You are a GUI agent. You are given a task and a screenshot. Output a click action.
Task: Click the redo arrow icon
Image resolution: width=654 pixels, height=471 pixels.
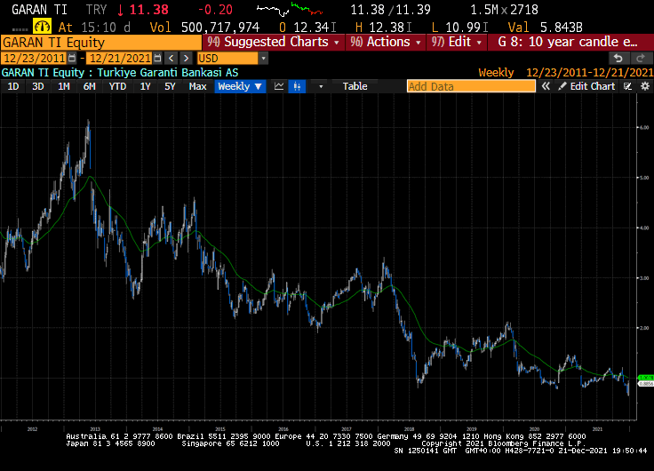(641, 59)
